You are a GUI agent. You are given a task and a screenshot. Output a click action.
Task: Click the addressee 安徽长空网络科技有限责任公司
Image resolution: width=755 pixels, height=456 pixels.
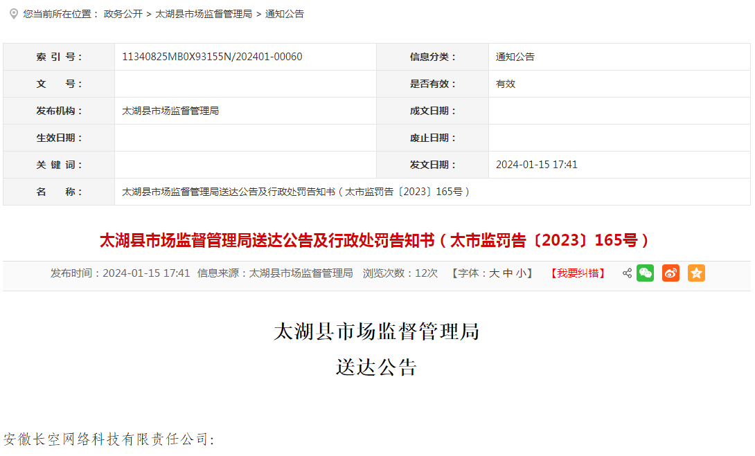pos(109,439)
